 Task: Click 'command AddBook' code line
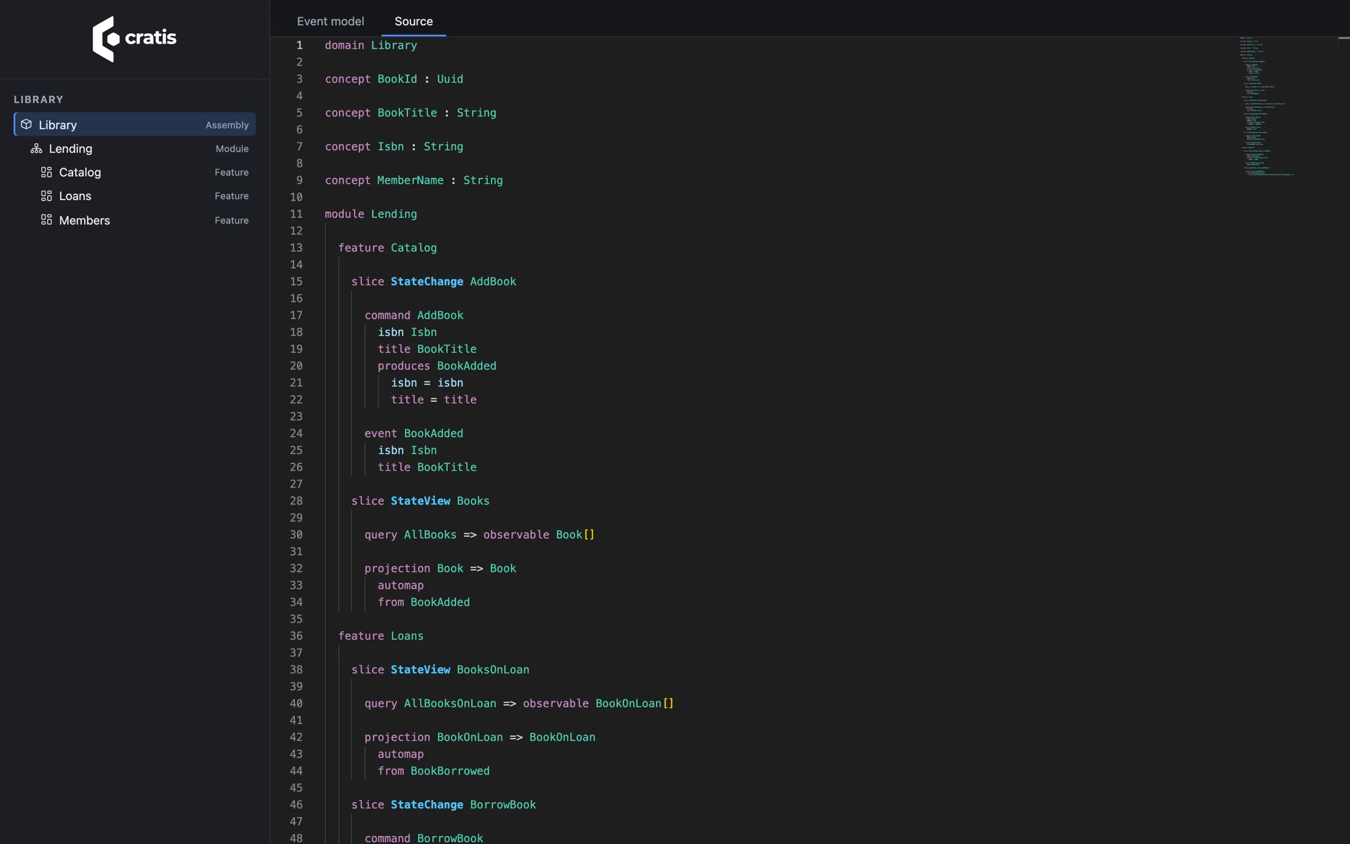pyautogui.click(x=414, y=316)
